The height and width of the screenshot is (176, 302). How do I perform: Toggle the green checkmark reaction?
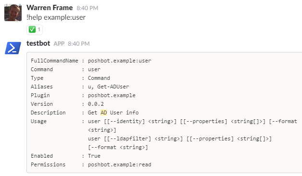(x=35, y=30)
